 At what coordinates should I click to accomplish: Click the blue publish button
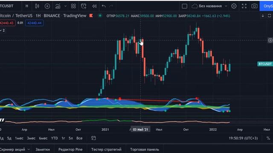coord(266,6)
